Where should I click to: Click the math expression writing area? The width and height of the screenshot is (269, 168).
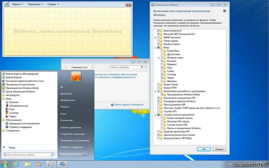point(68,31)
